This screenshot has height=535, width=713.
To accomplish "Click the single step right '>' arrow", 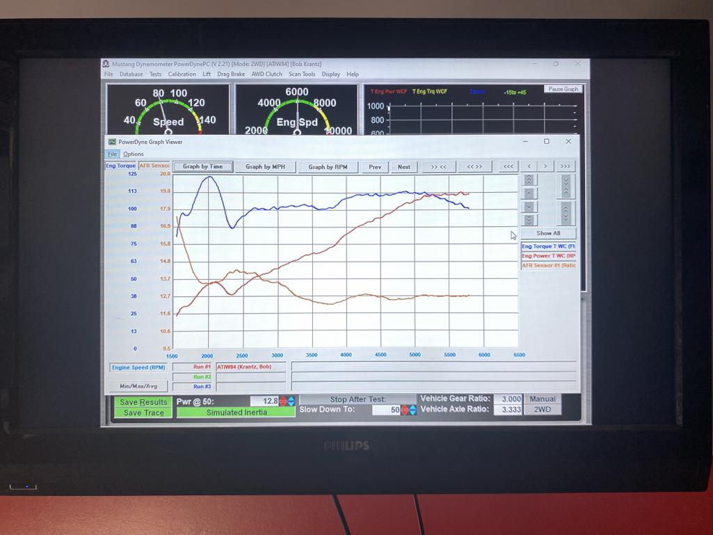I will (545, 167).
